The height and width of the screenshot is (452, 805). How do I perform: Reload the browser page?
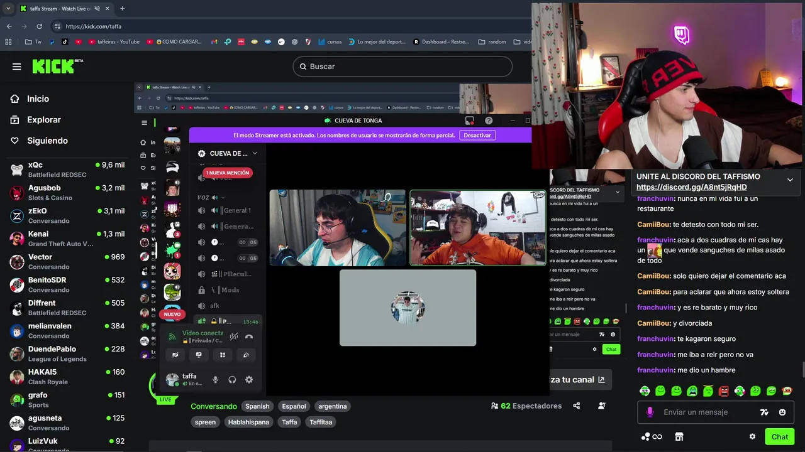[x=39, y=26]
